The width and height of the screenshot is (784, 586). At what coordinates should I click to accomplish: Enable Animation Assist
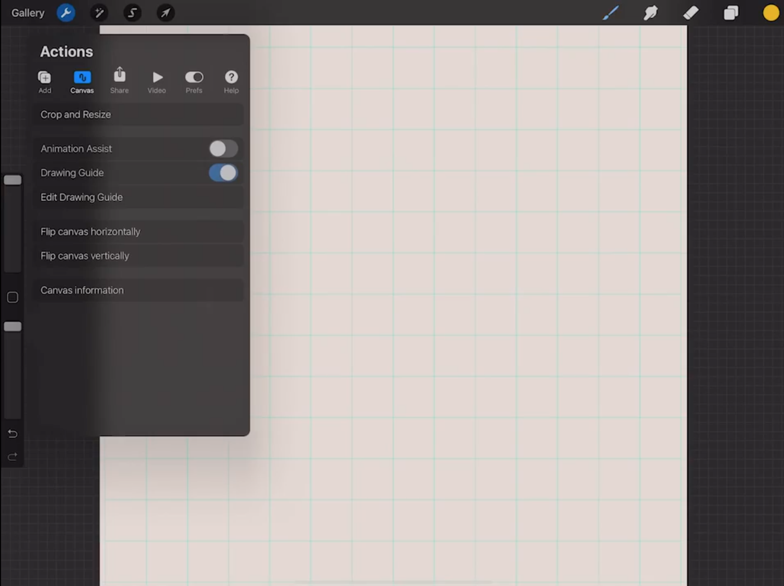coord(223,148)
